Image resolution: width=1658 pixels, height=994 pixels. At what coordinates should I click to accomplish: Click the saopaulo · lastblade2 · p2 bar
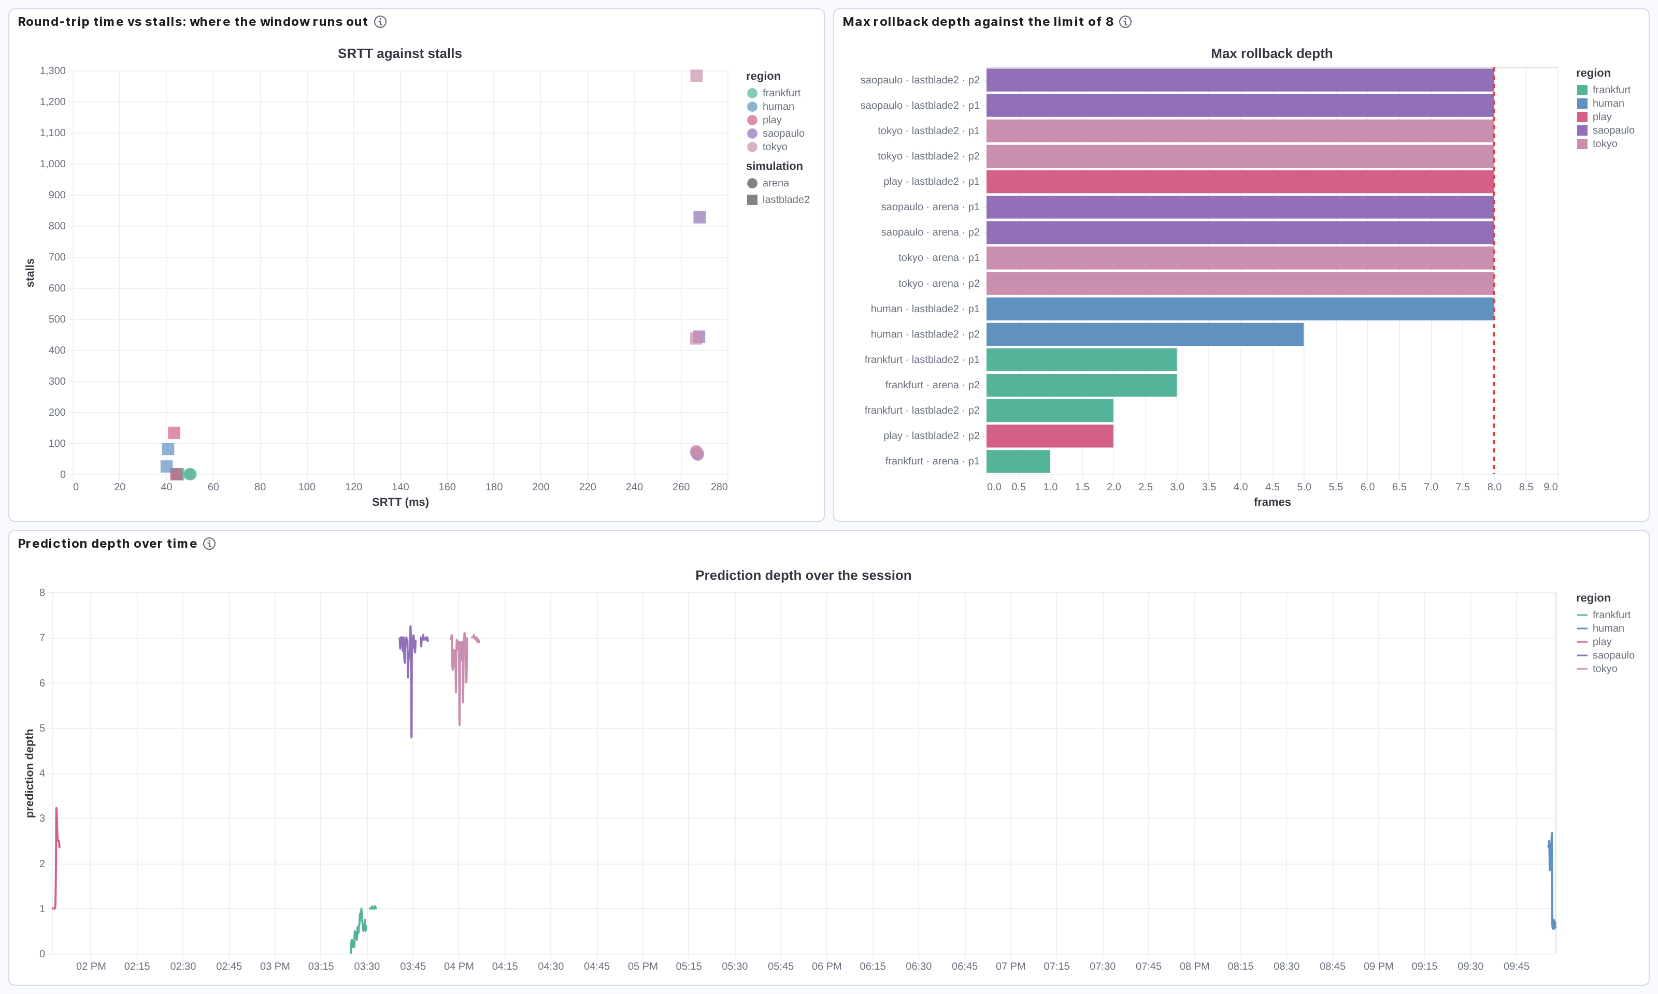[x=1240, y=80]
